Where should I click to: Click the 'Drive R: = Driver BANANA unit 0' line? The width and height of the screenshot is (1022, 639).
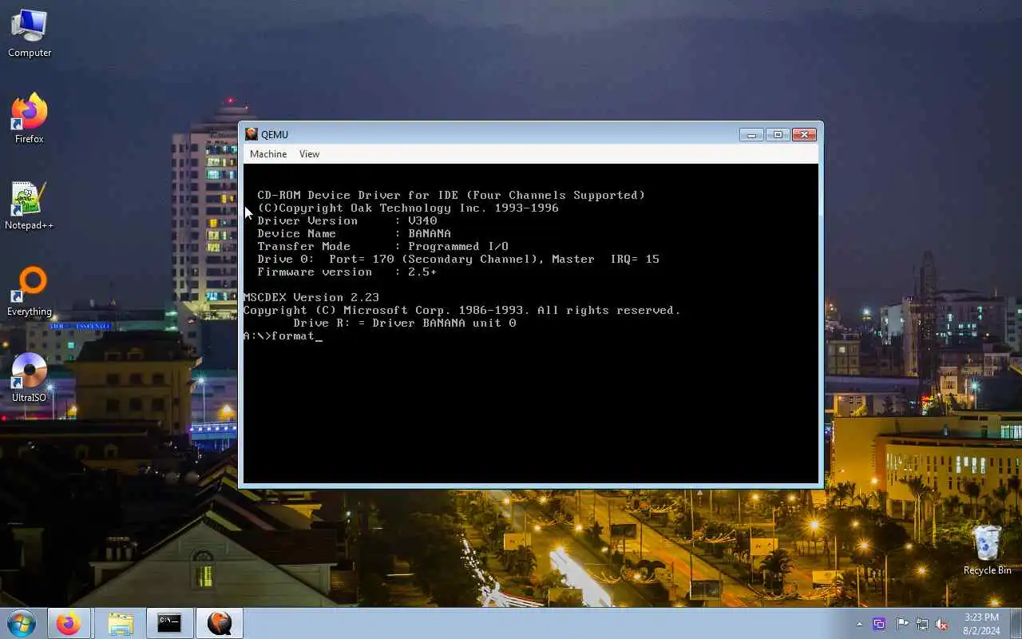pos(405,323)
